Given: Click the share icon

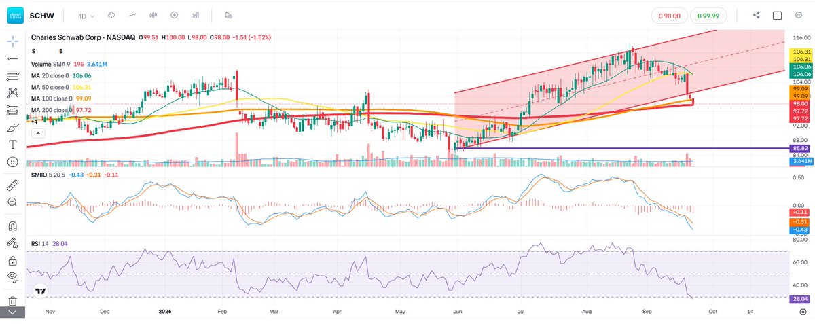Looking at the screenshot, I should [757, 15].
